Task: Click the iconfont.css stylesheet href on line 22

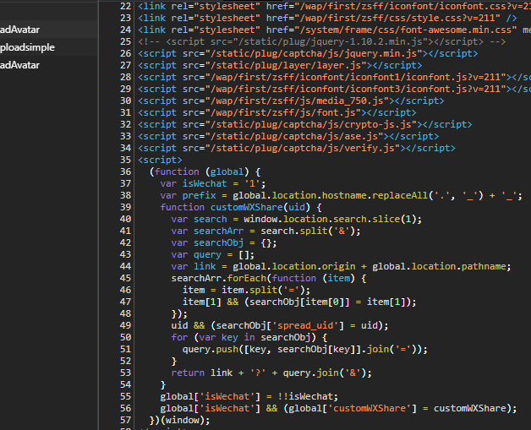Action: (x=415, y=6)
